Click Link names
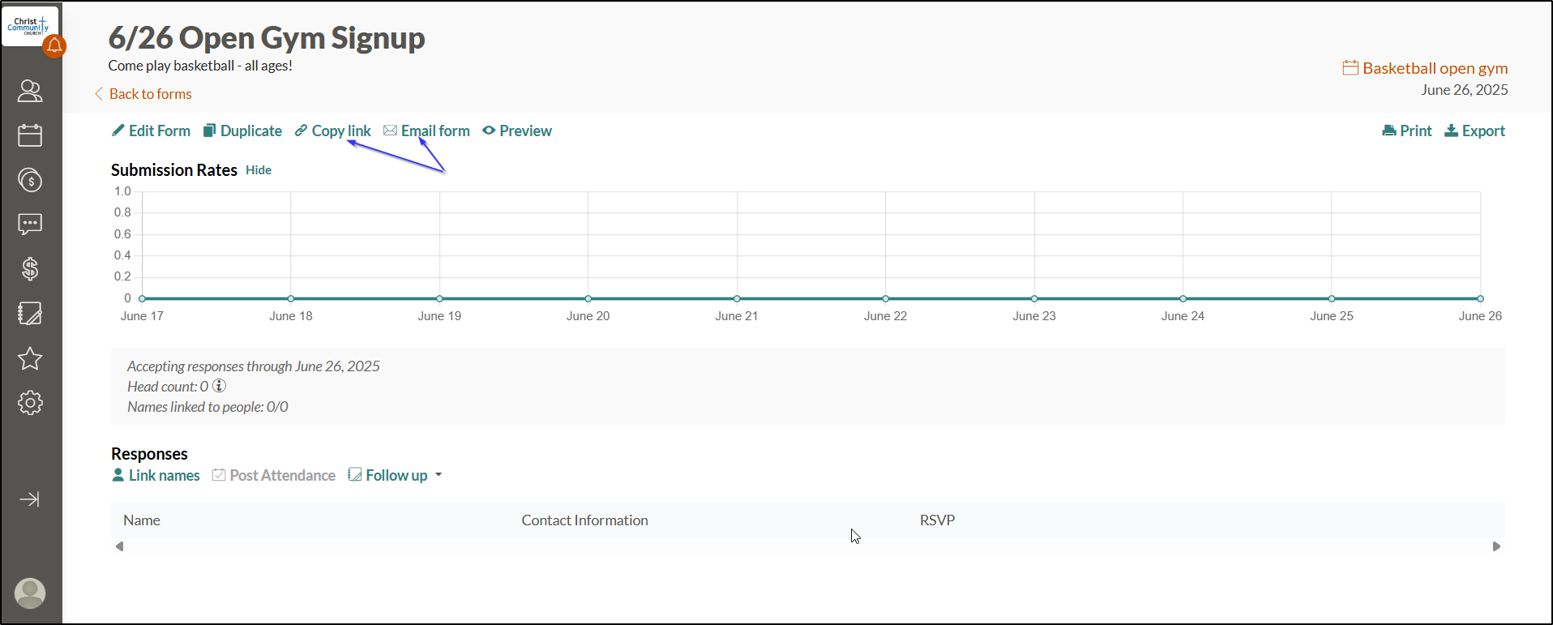This screenshot has height=625, width=1553. (x=156, y=475)
